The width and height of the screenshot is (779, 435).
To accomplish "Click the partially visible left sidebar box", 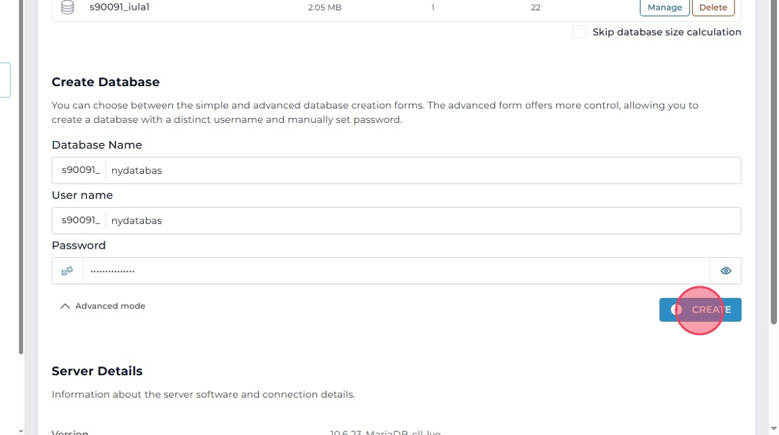I will (x=5, y=80).
